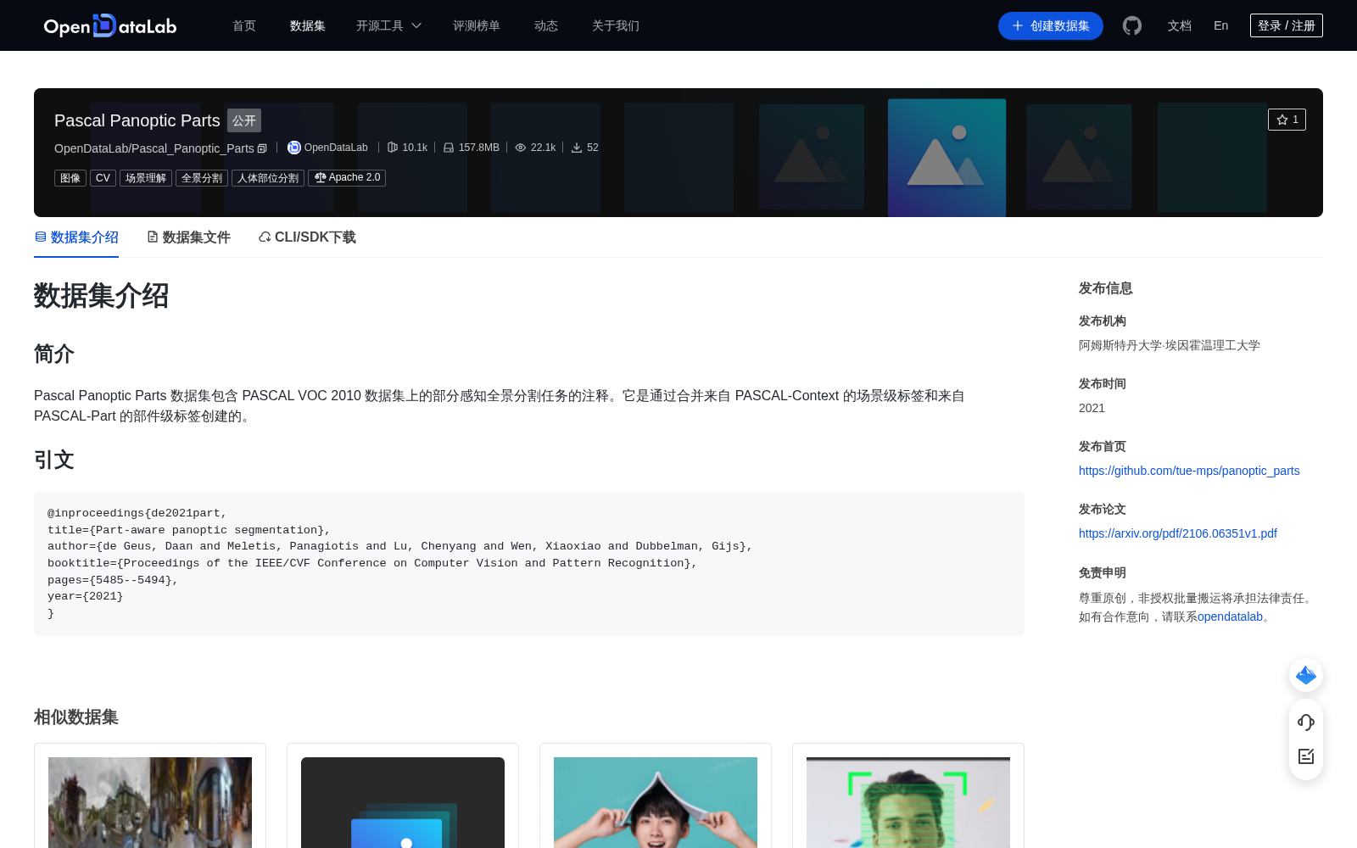1357x848 pixels.
Task: Click the Pascal Panoptic Parts title
Action: 137,120
